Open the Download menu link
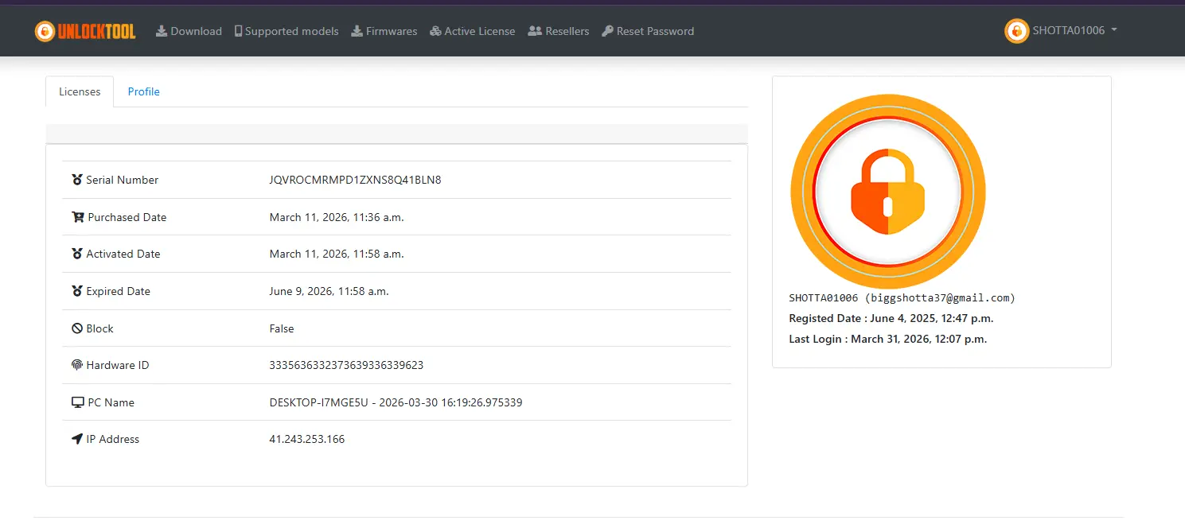This screenshot has width=1185, height=532. pos(189,31)
